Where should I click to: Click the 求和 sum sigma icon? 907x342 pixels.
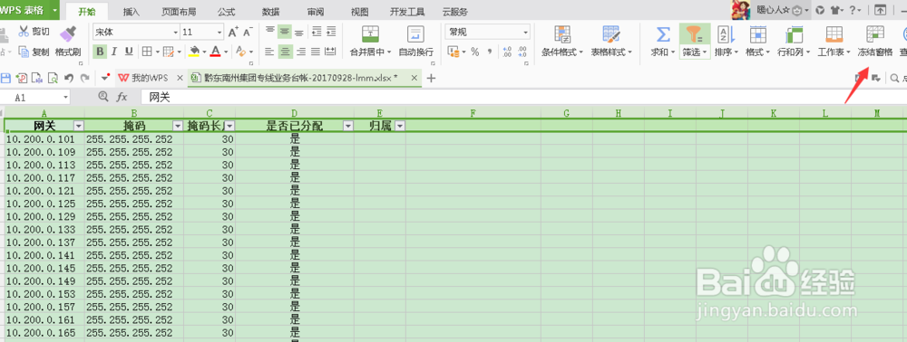663,34
